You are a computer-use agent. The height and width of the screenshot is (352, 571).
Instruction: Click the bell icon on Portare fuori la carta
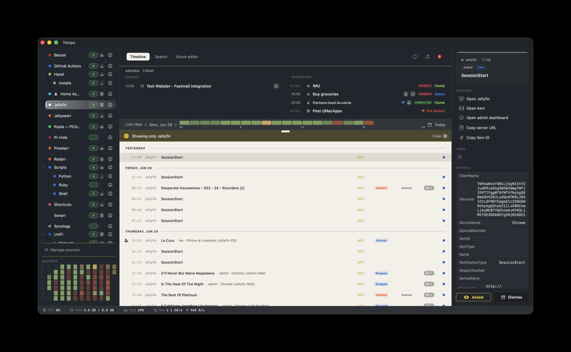[x=409, y=103]
